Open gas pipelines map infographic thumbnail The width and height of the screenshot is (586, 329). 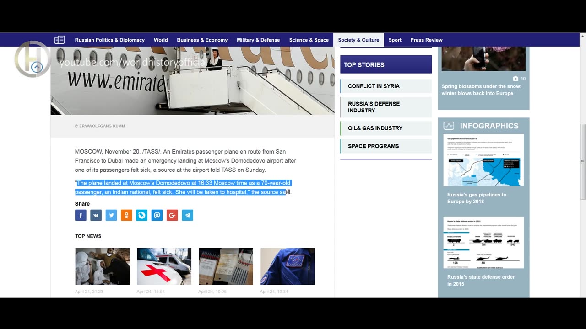coord(483,160)
